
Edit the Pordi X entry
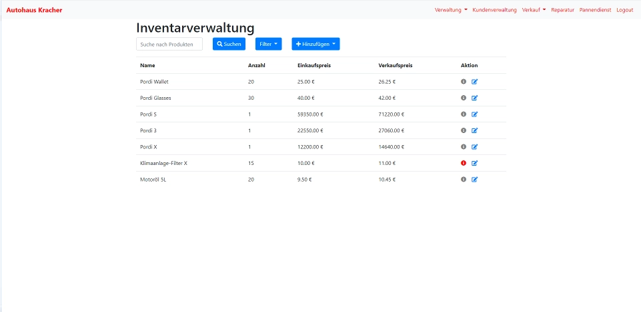pos(474,146)
